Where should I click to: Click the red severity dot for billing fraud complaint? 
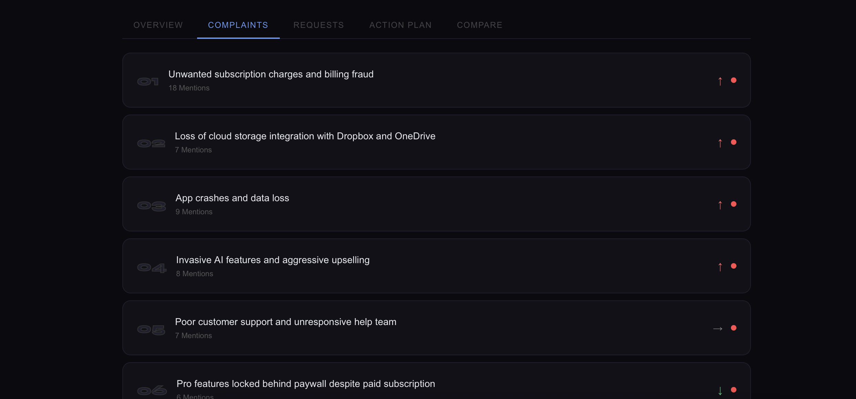734,80
